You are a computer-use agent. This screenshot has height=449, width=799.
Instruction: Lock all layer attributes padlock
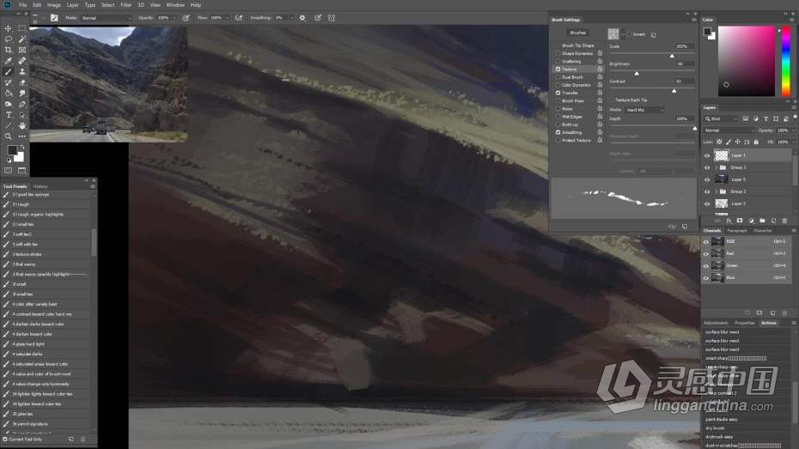pos(756,142)
